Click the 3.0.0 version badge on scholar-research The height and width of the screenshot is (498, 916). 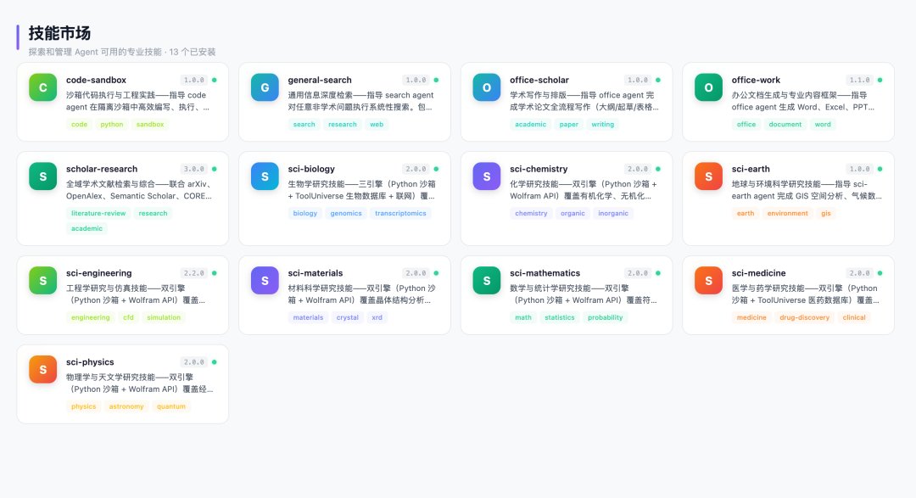[194, 169]
